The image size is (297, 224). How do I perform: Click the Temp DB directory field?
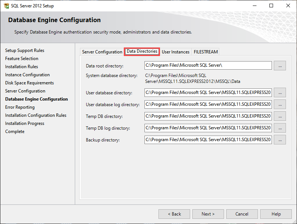tap(208, 116)
